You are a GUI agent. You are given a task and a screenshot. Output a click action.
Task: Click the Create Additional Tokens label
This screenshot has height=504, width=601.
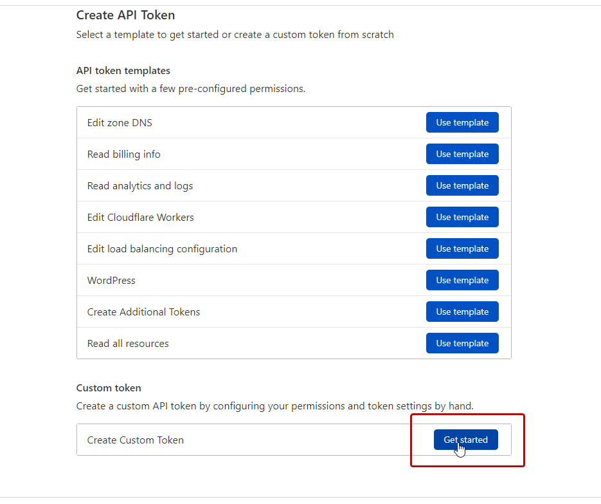[143, 312]
